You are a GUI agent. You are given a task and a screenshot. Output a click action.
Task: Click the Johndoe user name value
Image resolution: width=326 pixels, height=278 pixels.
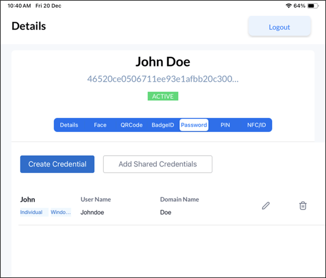(92, 213)
